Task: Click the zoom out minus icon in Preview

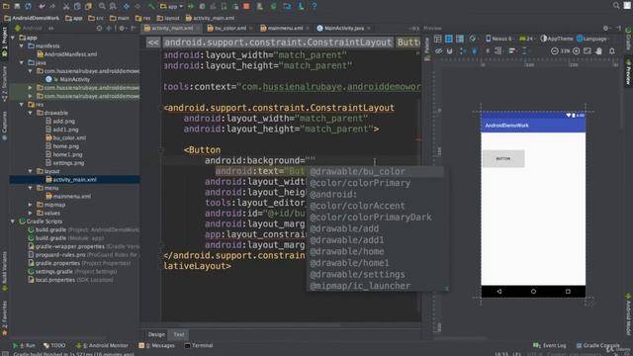Action: point(555,50)
